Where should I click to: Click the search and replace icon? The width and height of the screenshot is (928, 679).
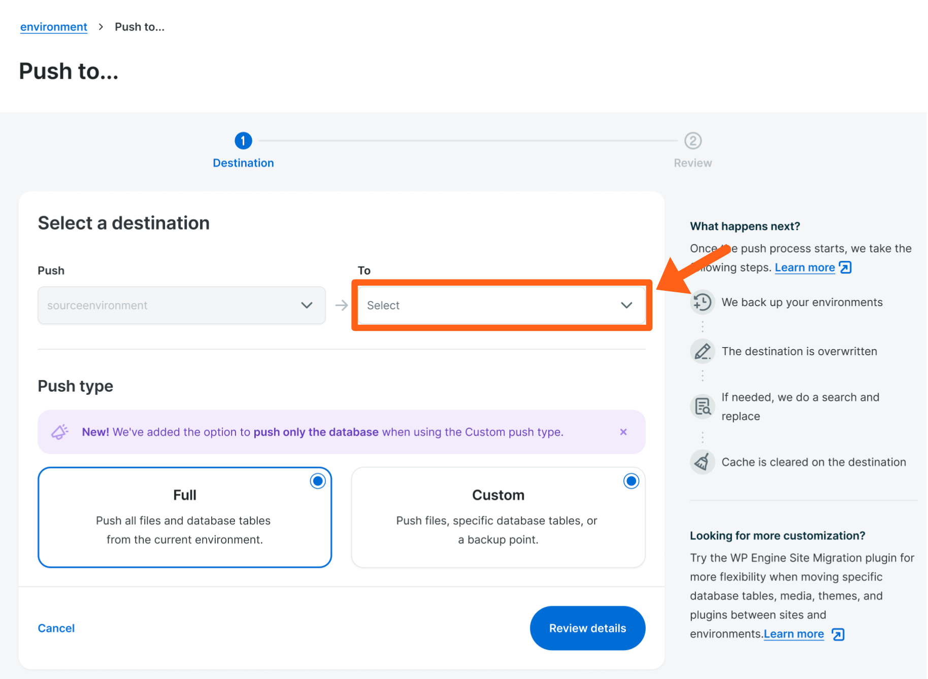pyautogui.click(x=703, y=406)
